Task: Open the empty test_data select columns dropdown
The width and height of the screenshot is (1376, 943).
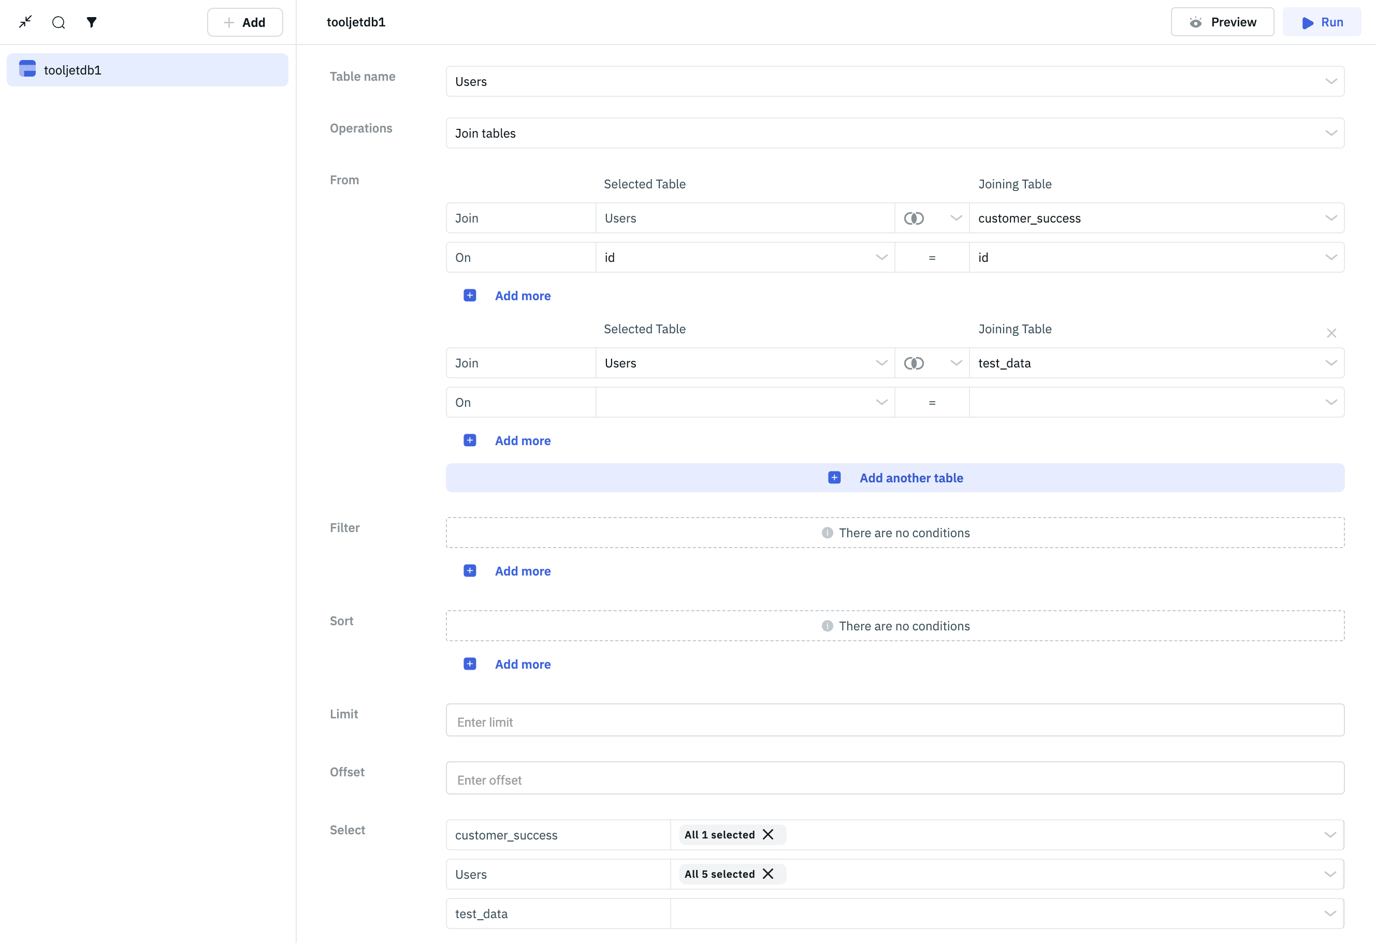Action: 1007,913
